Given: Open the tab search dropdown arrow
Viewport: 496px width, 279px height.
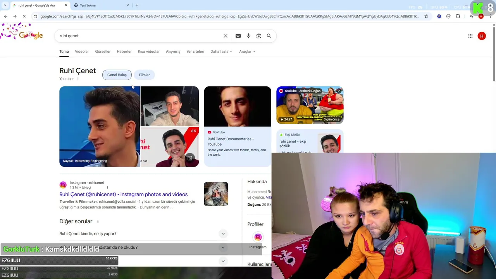Looking at the screenshot, I should pyautogui.click(x=5, y=5).
